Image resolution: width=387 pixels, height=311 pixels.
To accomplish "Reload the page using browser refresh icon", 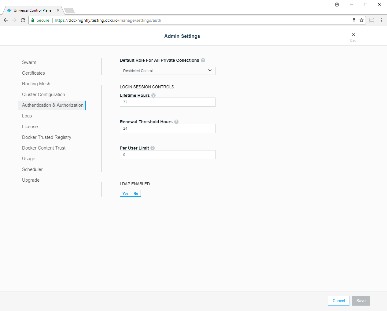I will [23, 20].
